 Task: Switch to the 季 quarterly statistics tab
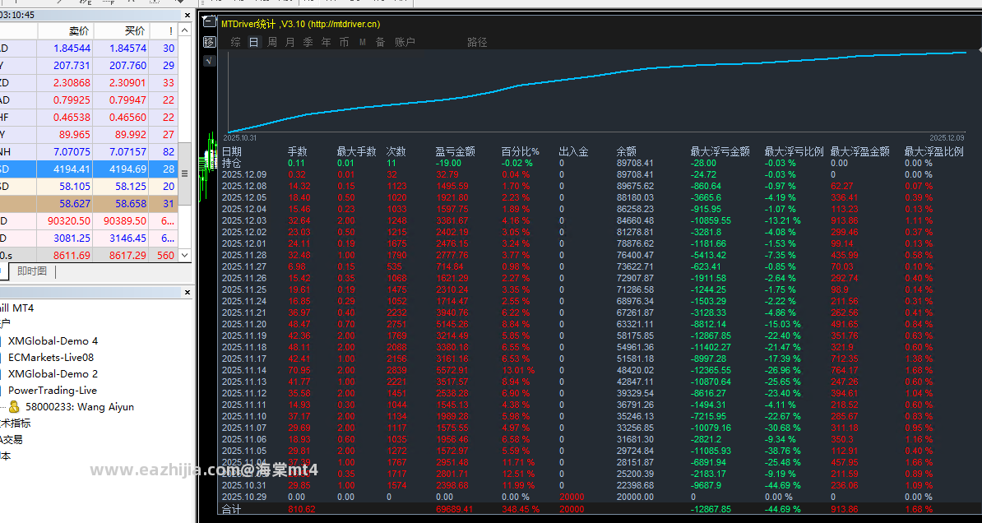click(308, 42)
